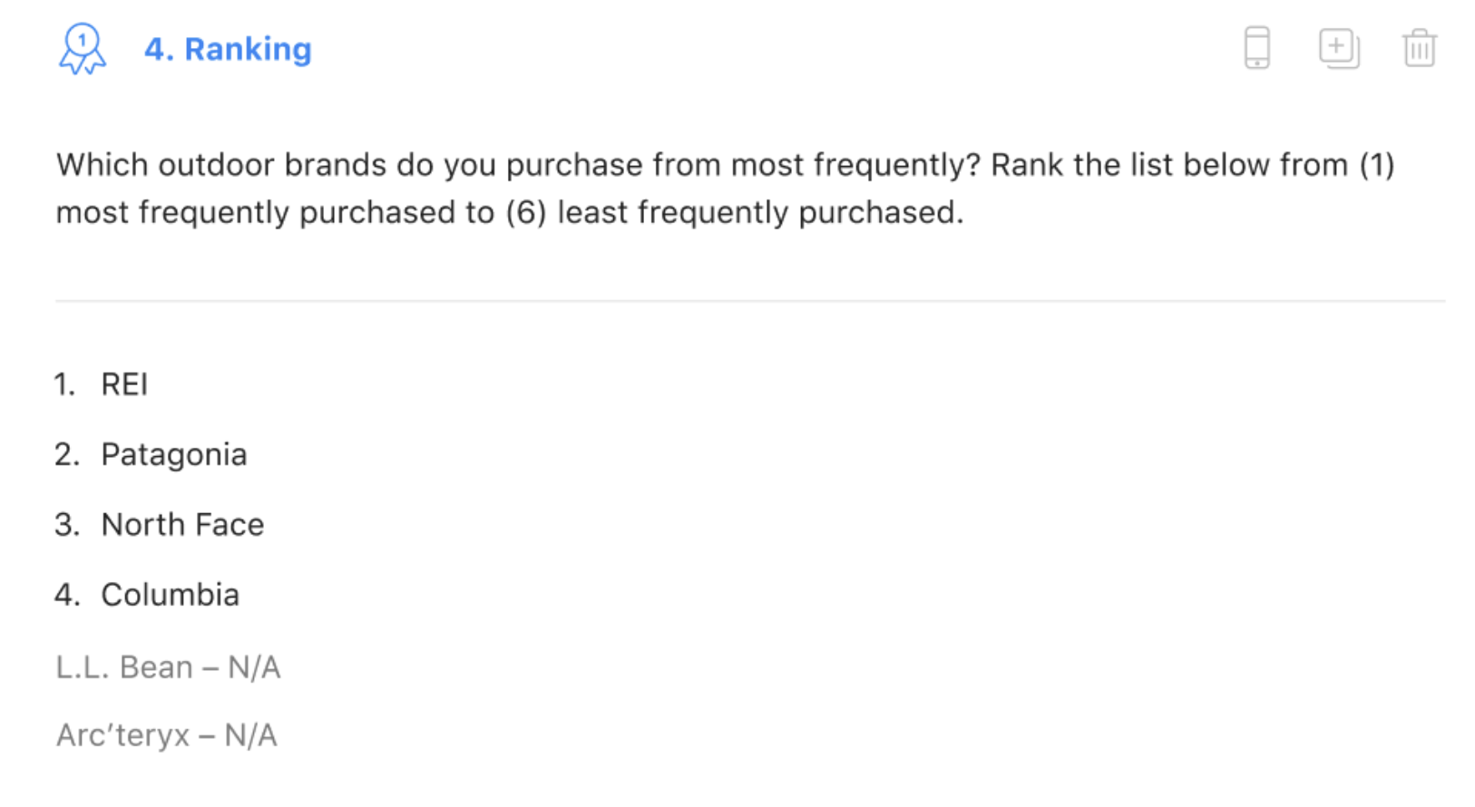
Task: Click rank number 2 beside Patagonia
Action: tap(66, 454)
